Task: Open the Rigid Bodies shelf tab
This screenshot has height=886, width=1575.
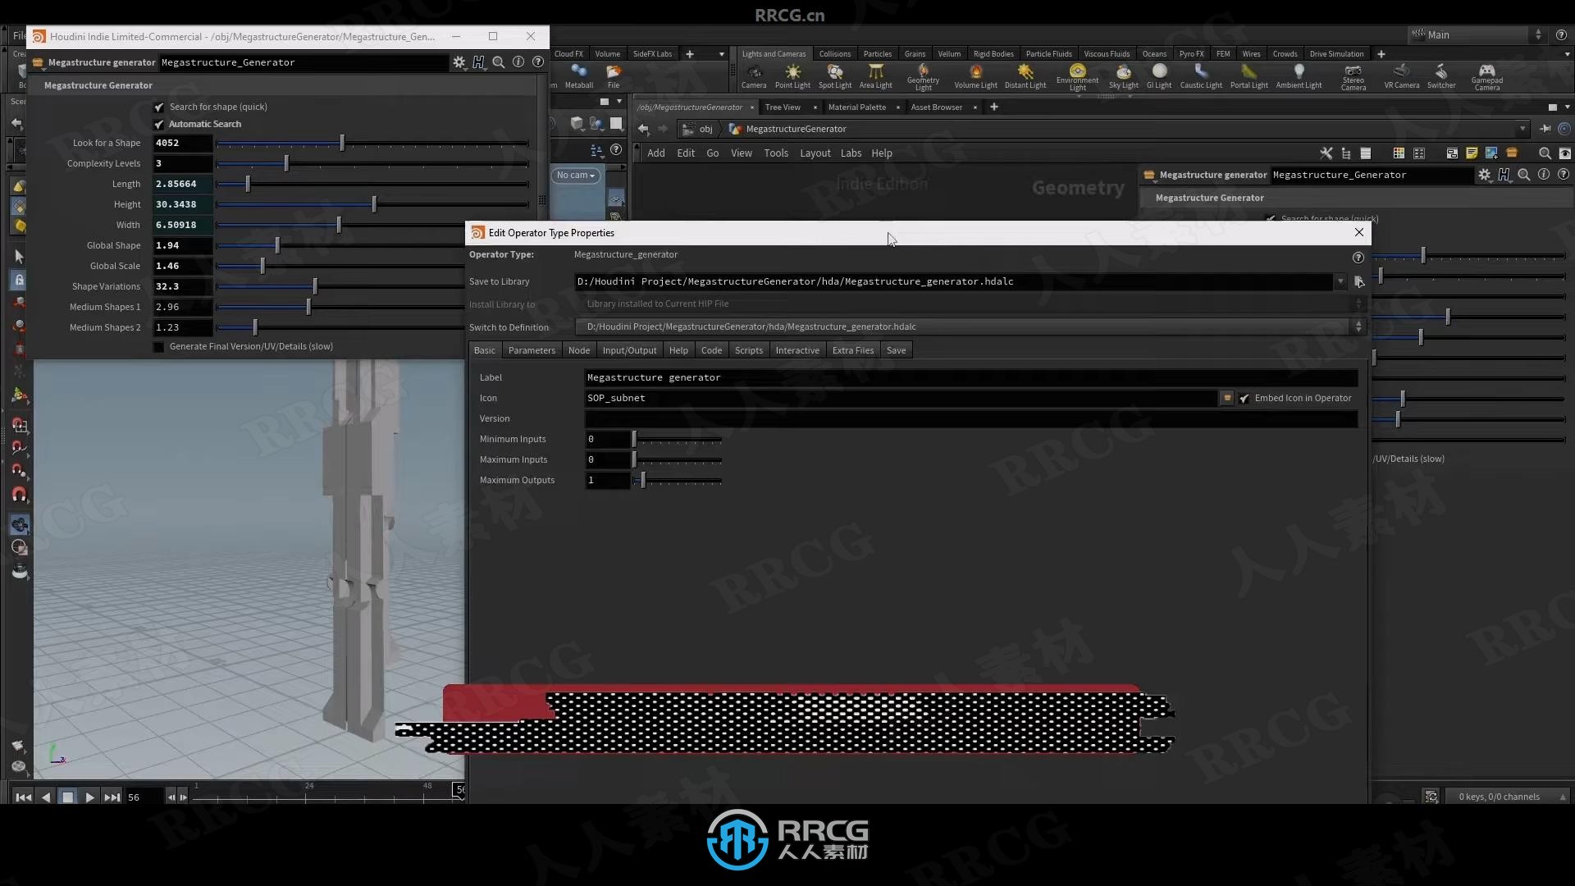Action: [993, 54]
